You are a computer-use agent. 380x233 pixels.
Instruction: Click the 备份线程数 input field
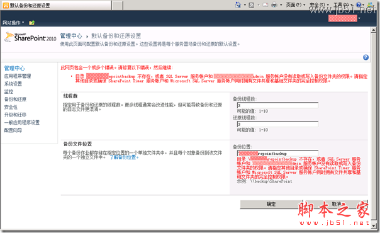(277, 105)
